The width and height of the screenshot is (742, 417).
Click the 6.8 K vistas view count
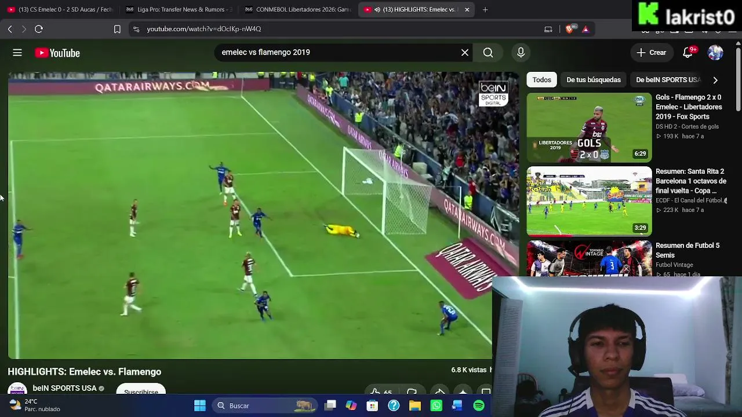tap(469, 370)
